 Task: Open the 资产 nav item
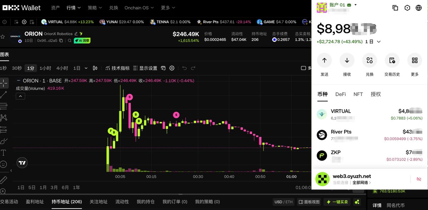(55, 7)
